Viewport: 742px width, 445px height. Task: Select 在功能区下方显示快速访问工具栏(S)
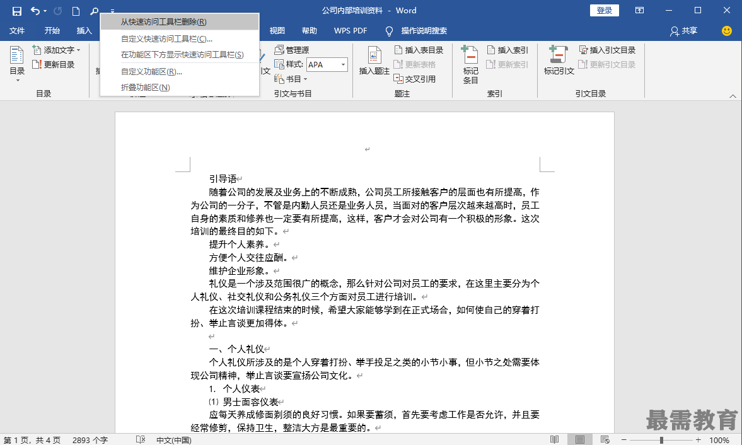(180, 54)
